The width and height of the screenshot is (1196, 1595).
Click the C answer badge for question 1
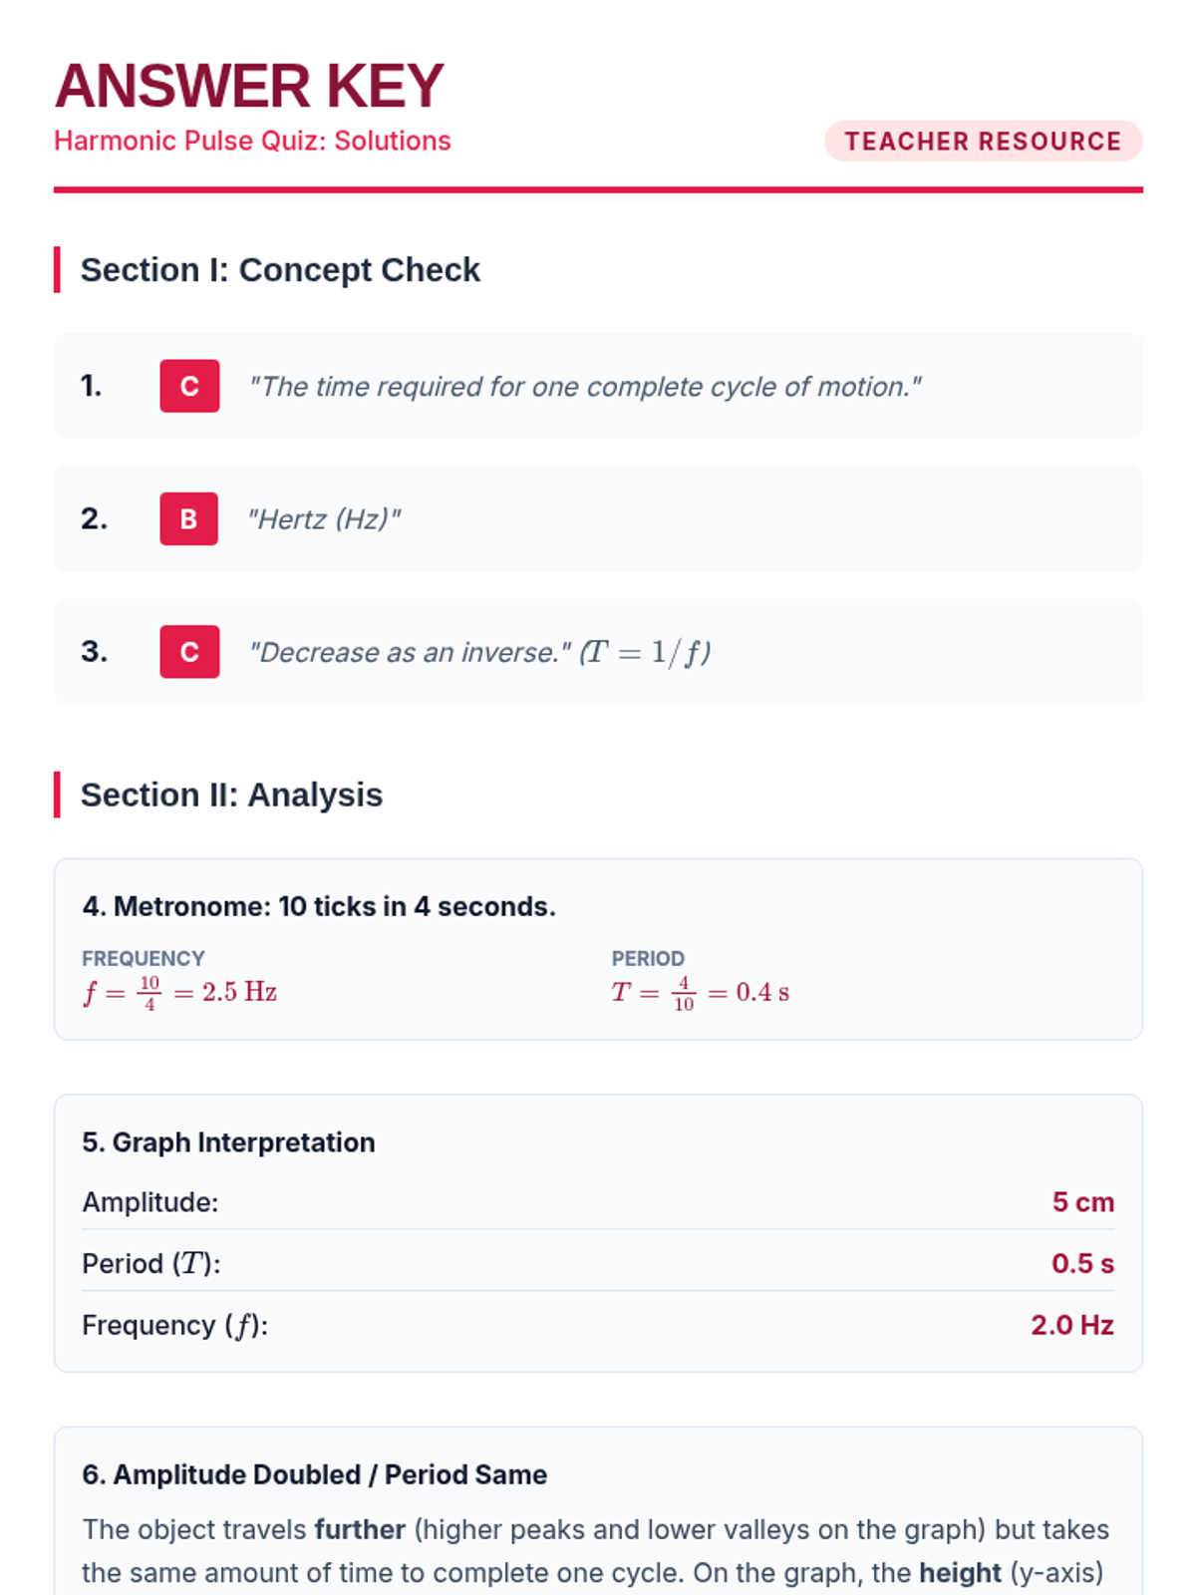click(189, 386)
